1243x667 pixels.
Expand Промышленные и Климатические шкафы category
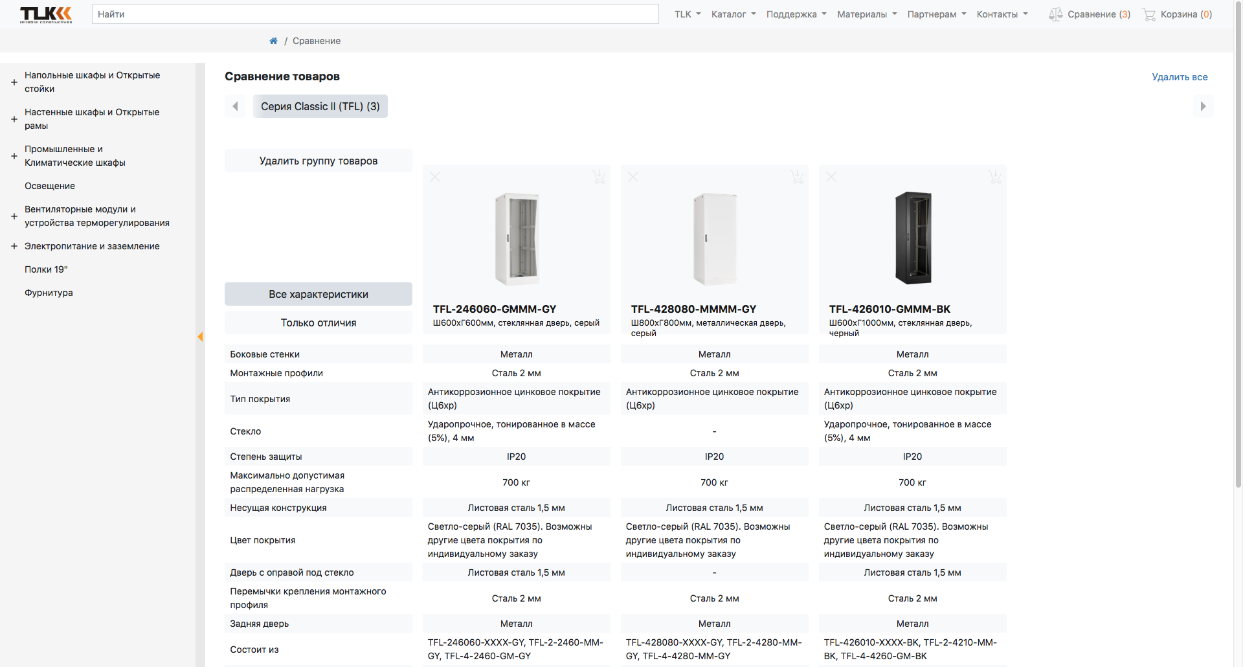pyautogui.click(x=14, y=156)
